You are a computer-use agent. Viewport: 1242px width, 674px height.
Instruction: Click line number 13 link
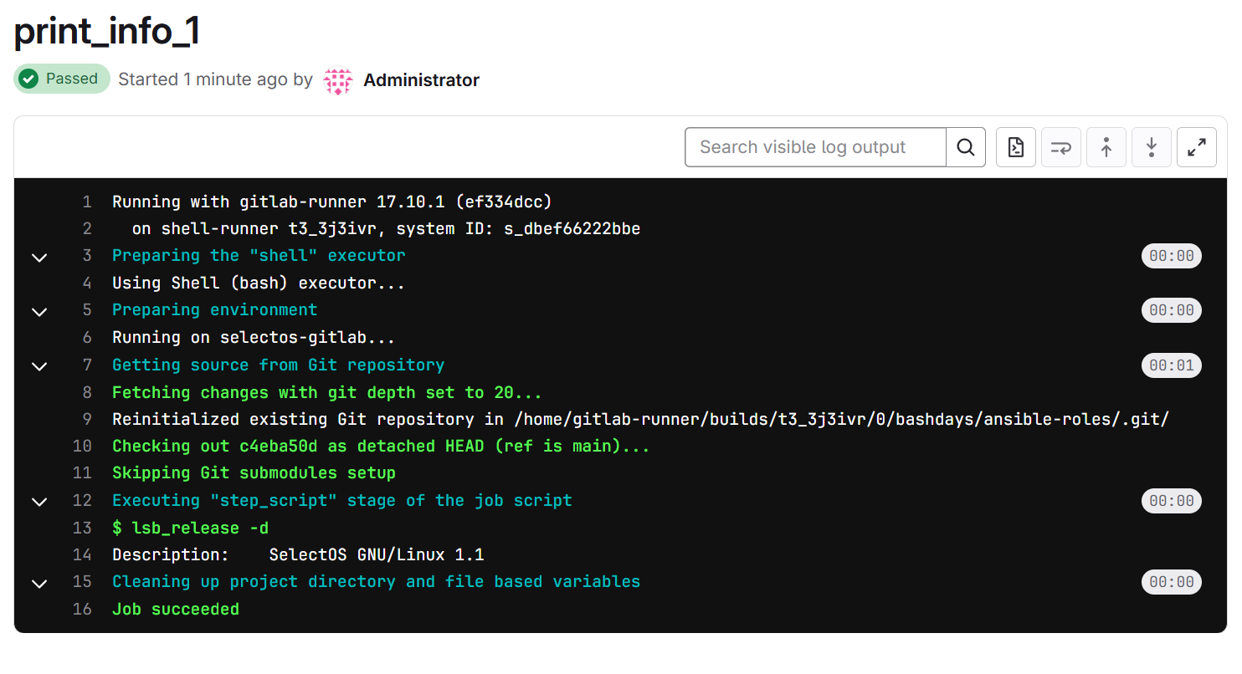tap(82, 528)
